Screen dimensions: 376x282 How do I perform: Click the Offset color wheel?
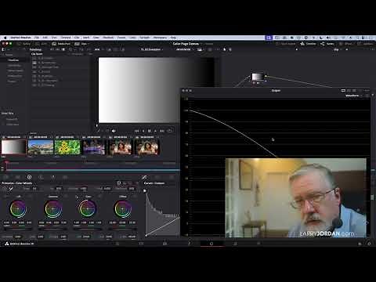point(123,209)
